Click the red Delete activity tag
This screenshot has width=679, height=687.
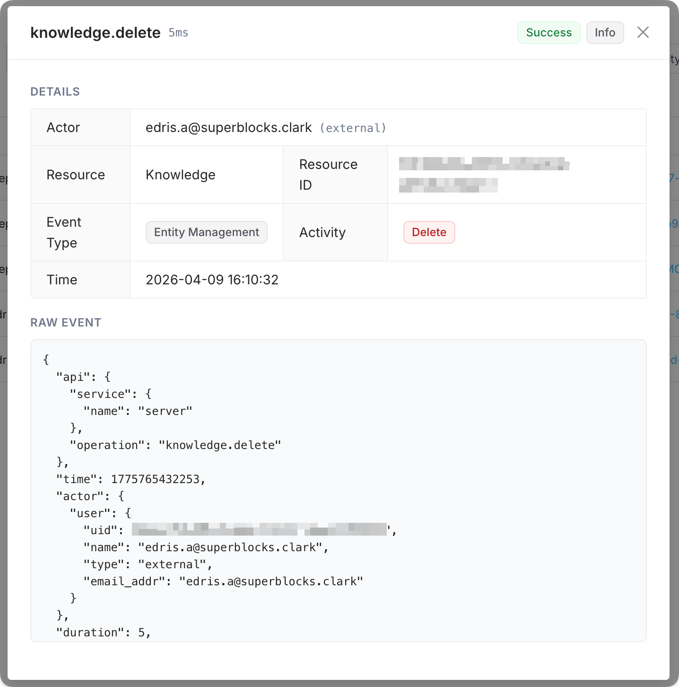(429, 232)
